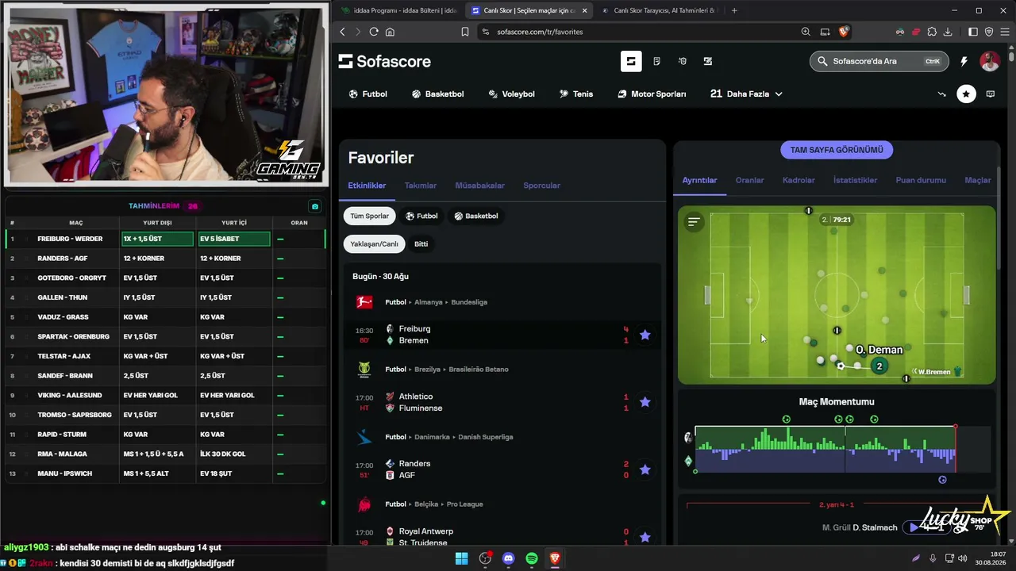This screenshot has width=1016, height=571.
Task: Switch to the İstatistikler match tab
Action: click(855, 180)
